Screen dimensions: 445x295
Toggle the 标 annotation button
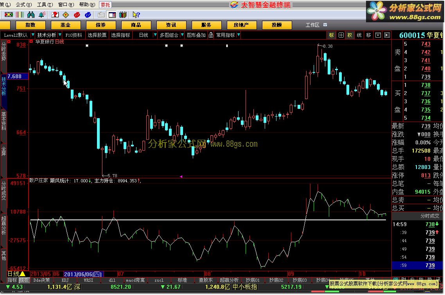tap(332, 35)
